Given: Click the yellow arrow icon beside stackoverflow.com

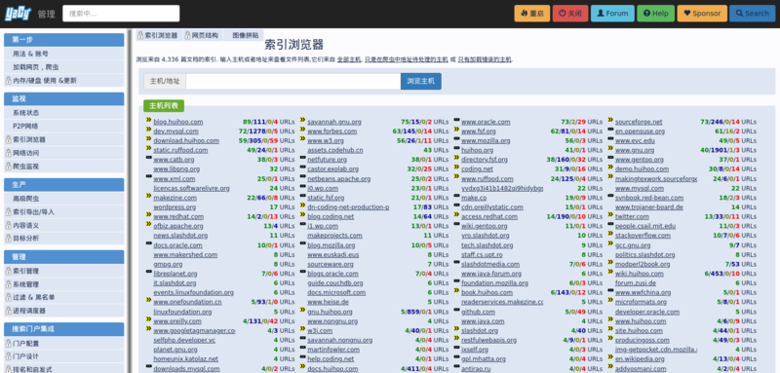Looking at the screenshot, I should (x=610, y=234).
